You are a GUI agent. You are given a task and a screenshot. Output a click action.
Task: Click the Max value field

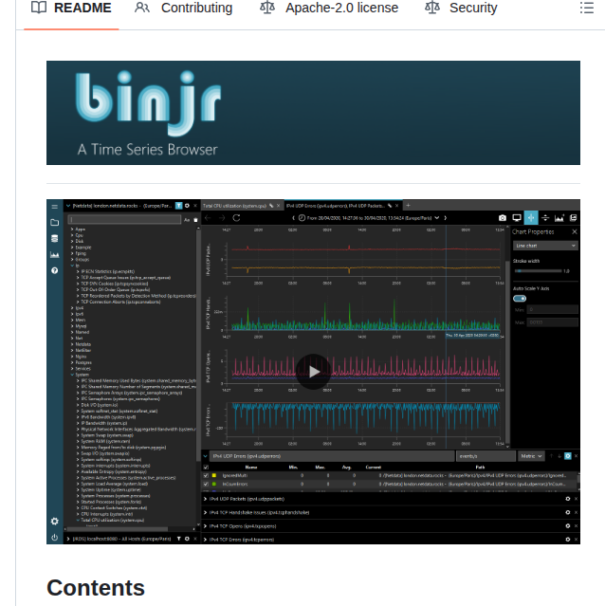pos(553,322)
